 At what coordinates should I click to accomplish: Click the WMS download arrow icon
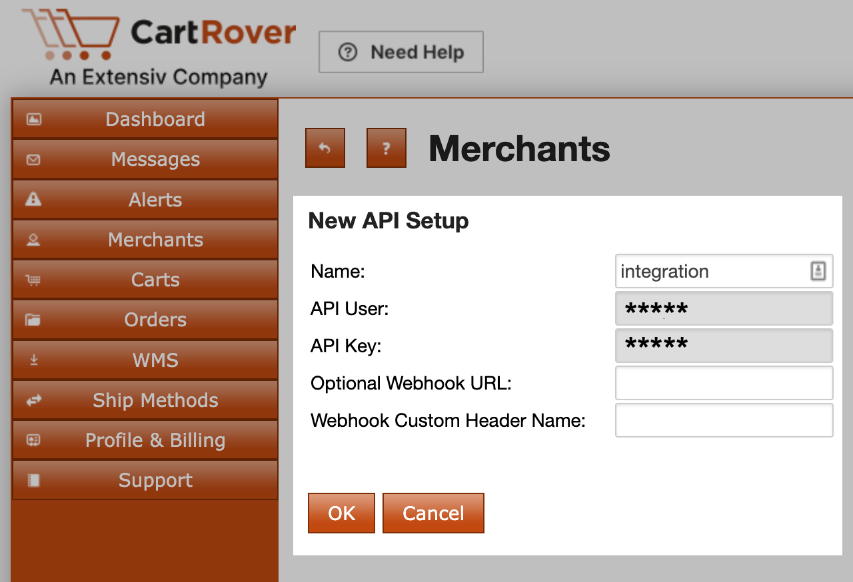pos(33,360)
